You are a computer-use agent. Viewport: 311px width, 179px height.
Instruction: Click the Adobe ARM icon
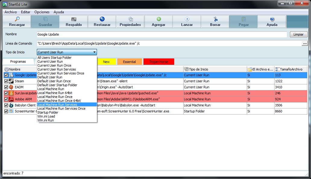[11, 99]
